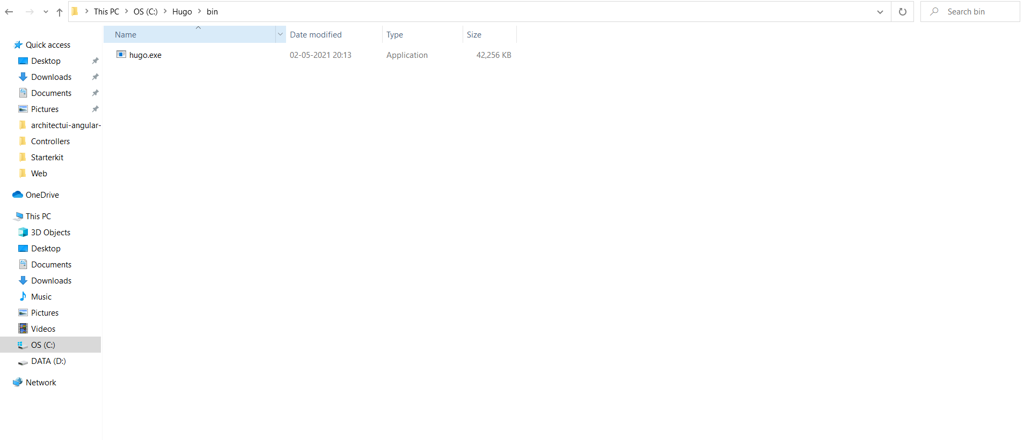Open Network in navigation pane

pyautogui.click(x=41, y=383)
